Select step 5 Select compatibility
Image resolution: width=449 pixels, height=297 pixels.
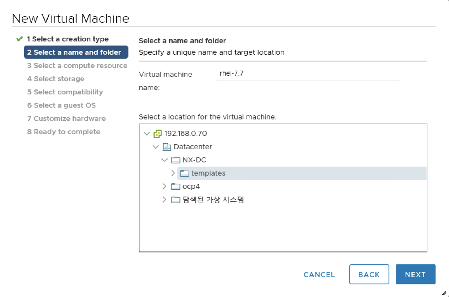coord(65,92)
